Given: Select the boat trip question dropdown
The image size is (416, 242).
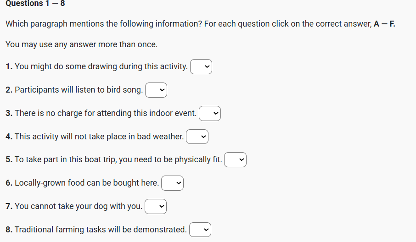Looking at the screenshot, I should (236, 160).
